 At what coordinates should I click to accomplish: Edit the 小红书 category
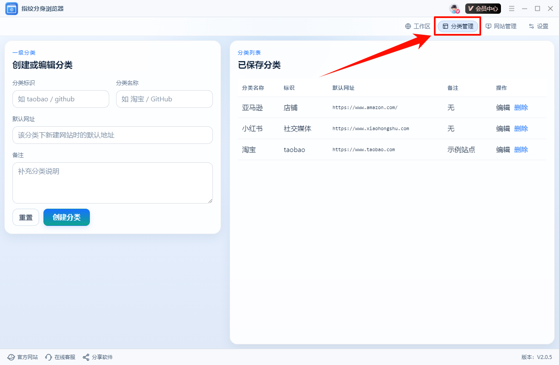coord(503,128)
